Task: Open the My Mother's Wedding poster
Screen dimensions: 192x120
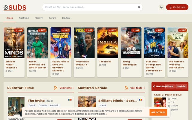Action: (178, 43)
